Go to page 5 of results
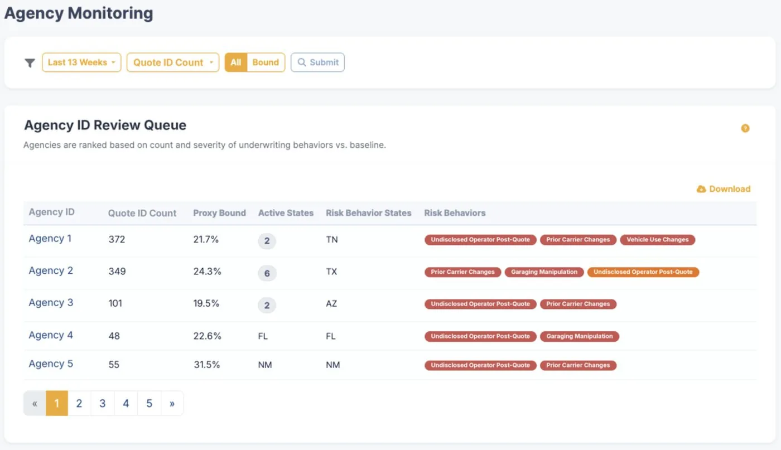 click(x=150, y=403)
